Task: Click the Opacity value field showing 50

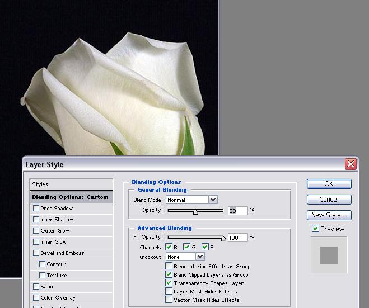Action: (x=237, y=211)
